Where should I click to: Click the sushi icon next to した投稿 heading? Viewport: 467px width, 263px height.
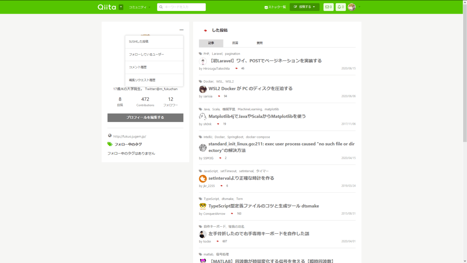(x=205, y=30)
